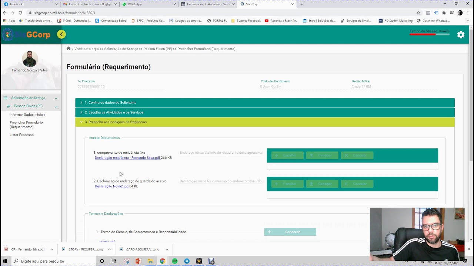The image size is (474, 266).
Task: Click the Tempo de Sessão progress bar
Action: tap(430, 34)
